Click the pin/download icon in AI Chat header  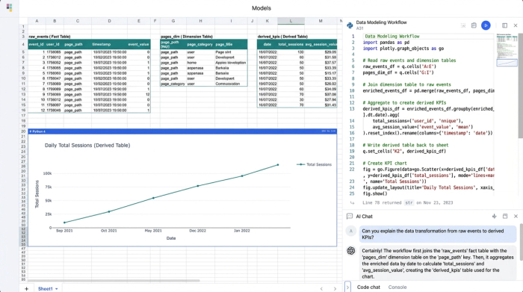click(x=495, y=217)
